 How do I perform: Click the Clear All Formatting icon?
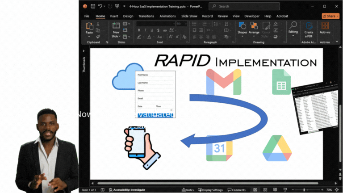click(184, 37)
